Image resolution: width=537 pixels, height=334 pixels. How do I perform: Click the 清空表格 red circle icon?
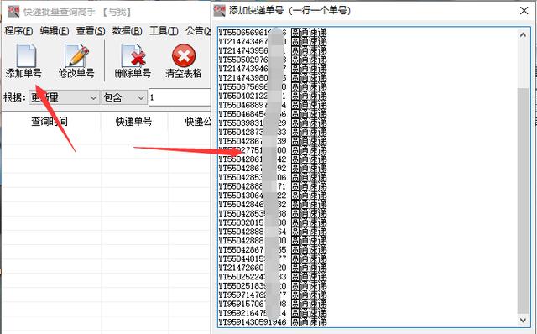coord(184,56)
